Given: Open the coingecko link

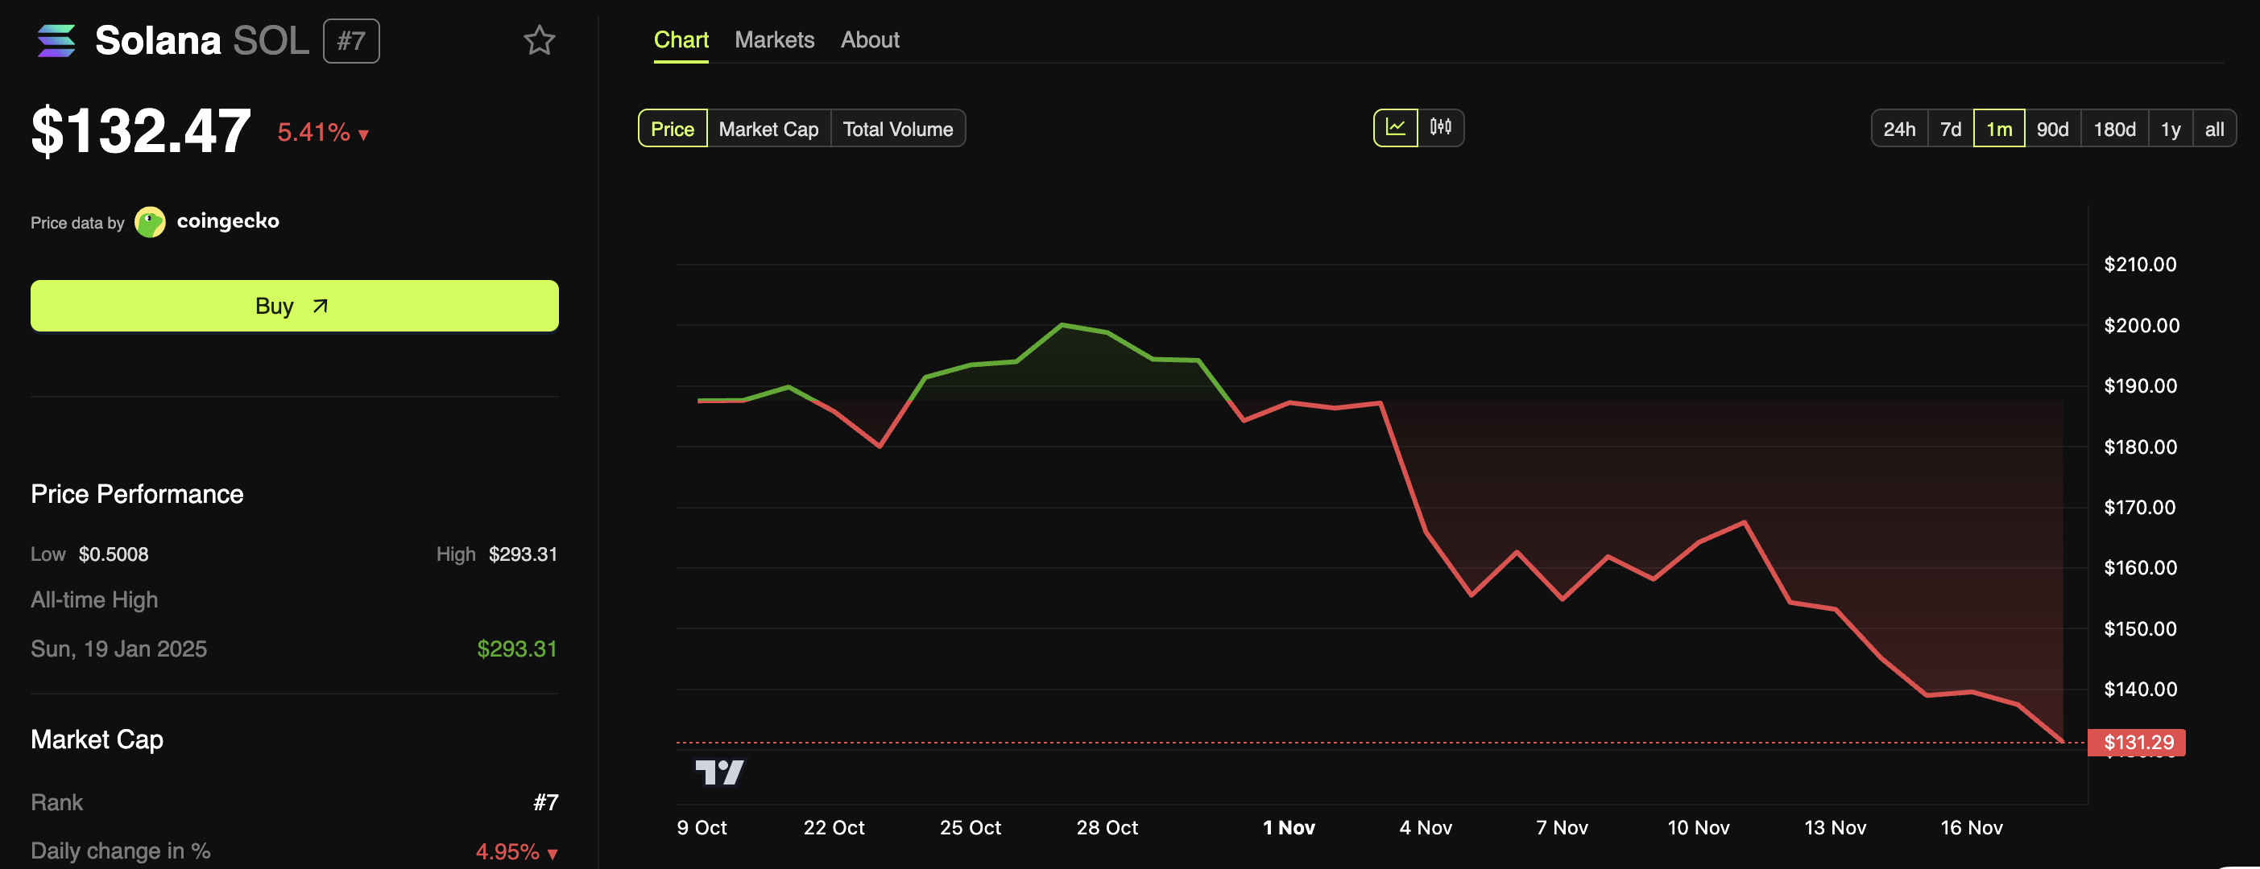Looking at the screenshot, I should 227,221.
